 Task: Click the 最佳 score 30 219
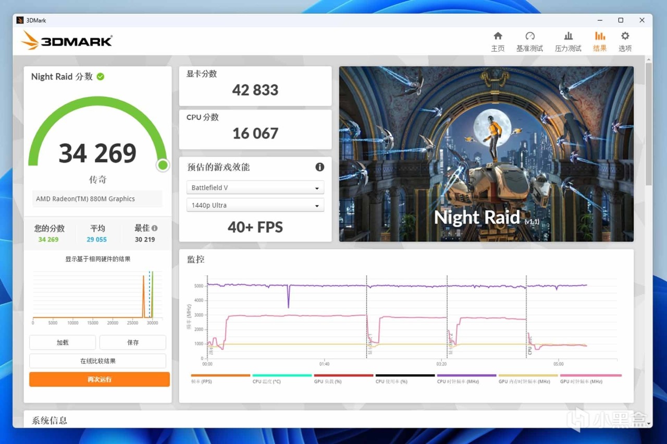point(145,239)
